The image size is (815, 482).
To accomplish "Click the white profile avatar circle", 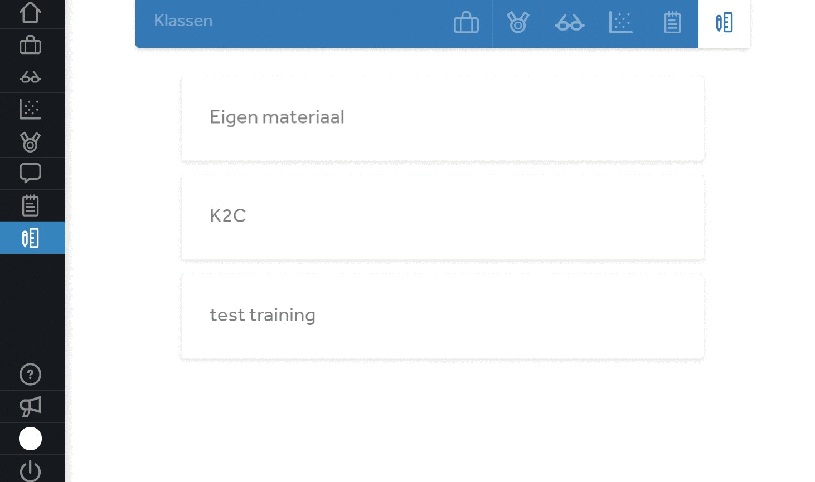I will click(30, 439).
